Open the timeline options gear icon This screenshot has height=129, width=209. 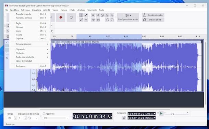click(8, 37)
